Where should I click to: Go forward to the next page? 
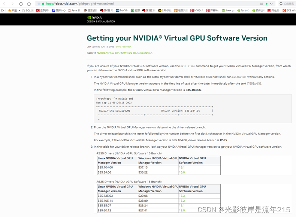12,4
